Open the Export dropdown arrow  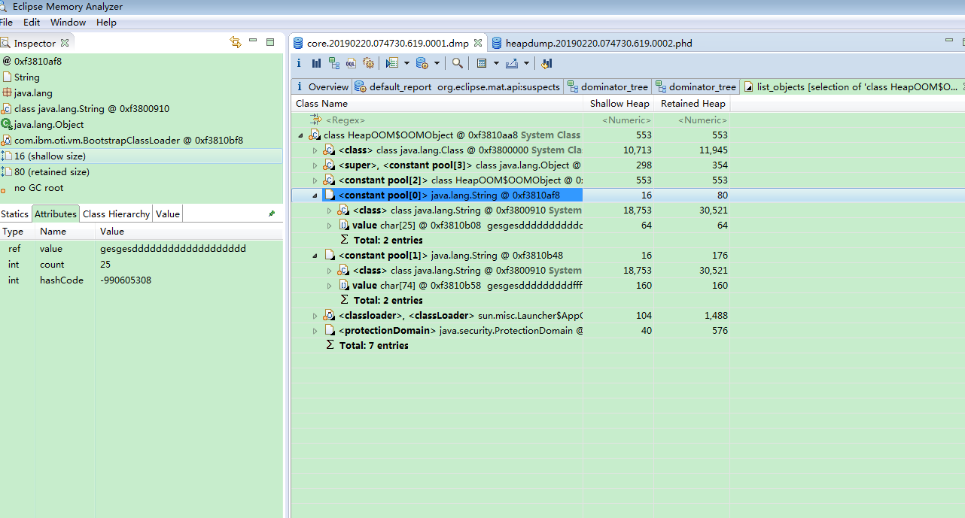tap(526, 64)
